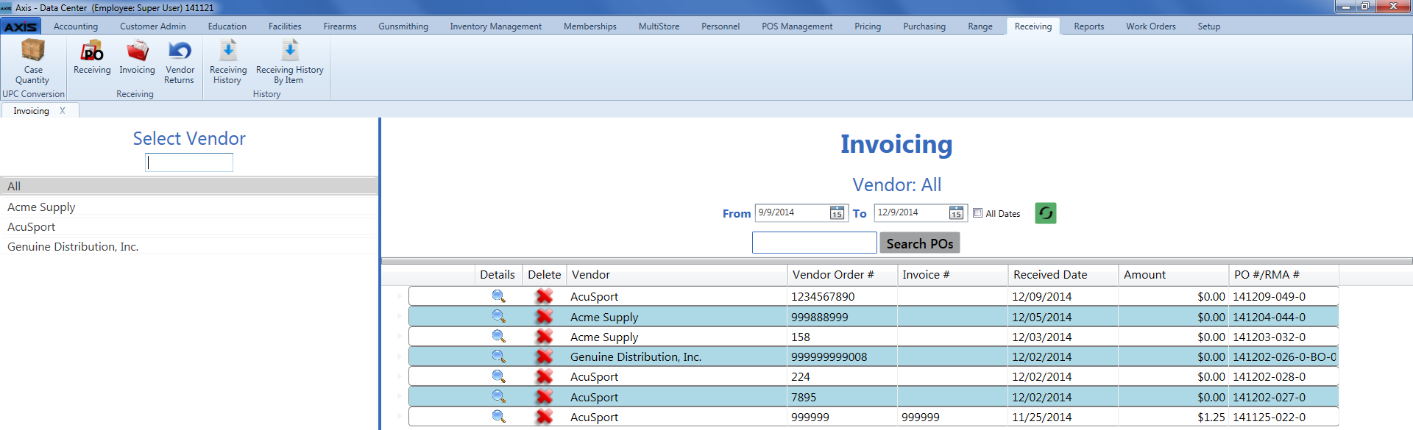Delete the row for vendor order 1234567890

pyautogui.click(x=545, y=296)
